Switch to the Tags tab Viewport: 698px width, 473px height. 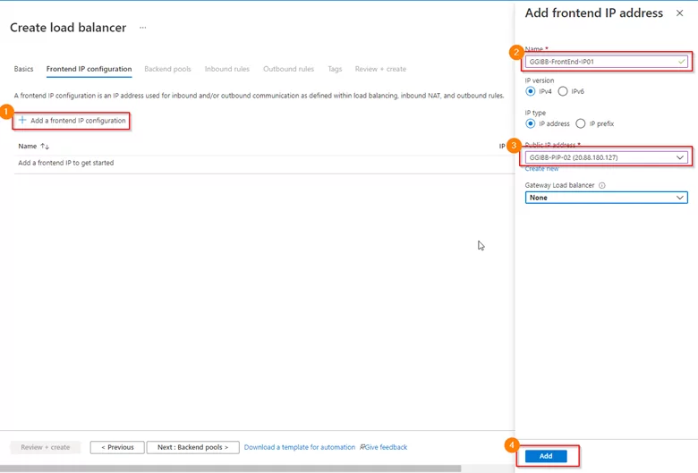pos(335,69)
